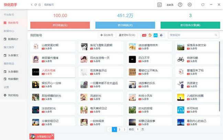Screen dimensions: 223x140
Task: Click the home icon in the navigation bar
Action: pos(40,5)
